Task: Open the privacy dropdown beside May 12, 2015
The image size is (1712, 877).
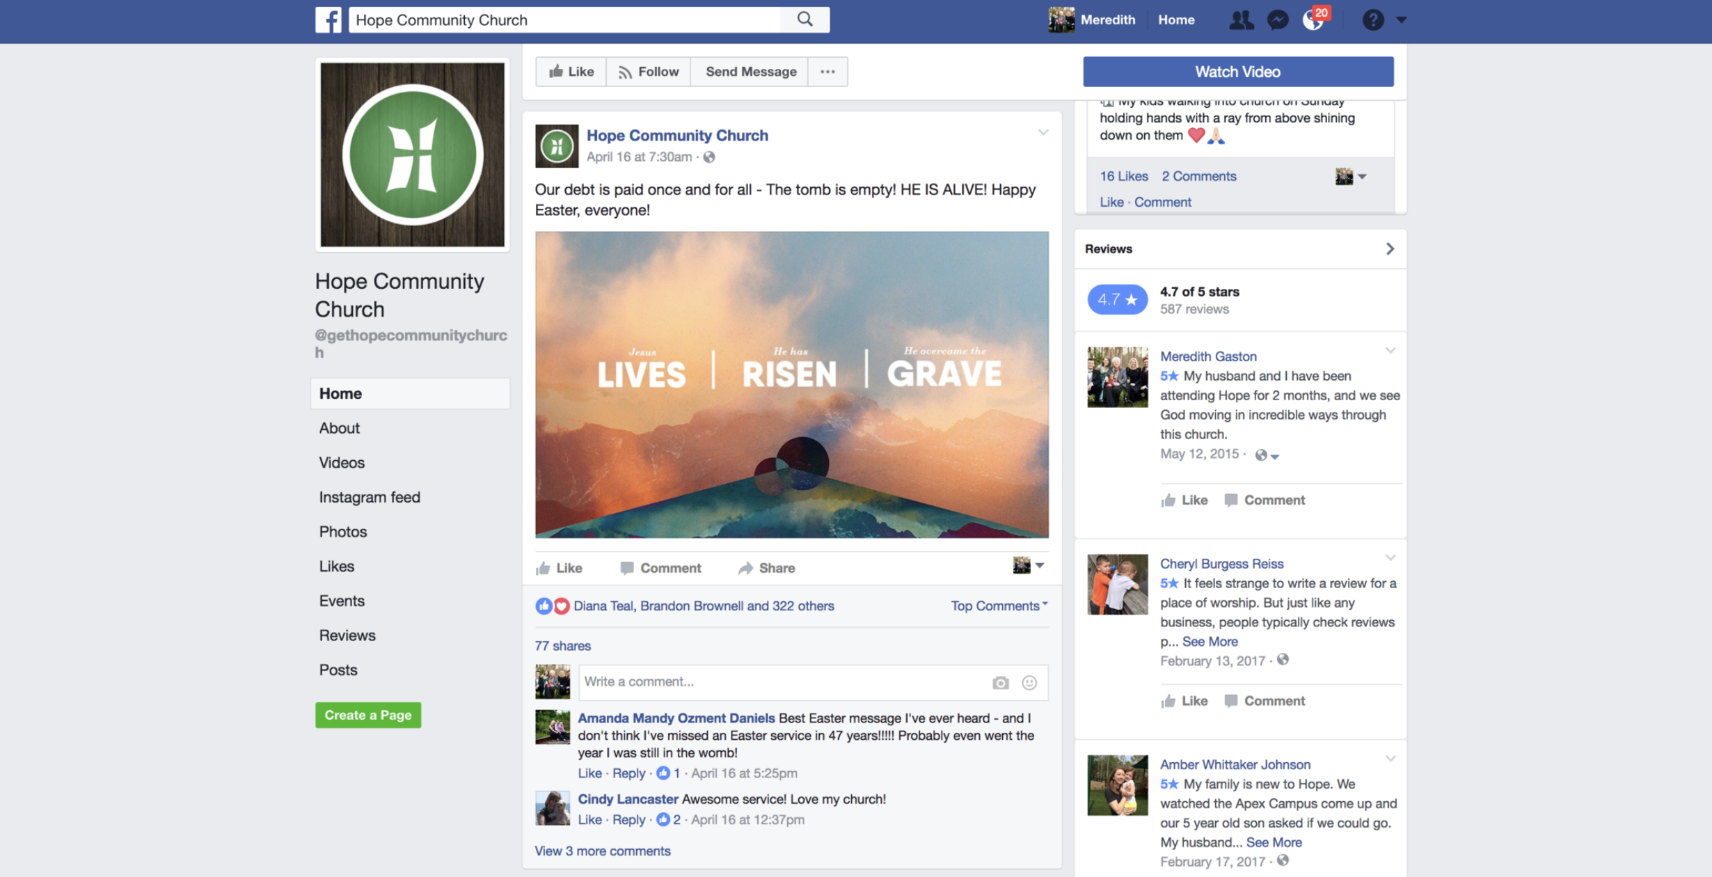Action: click(x=1267, y=455)
